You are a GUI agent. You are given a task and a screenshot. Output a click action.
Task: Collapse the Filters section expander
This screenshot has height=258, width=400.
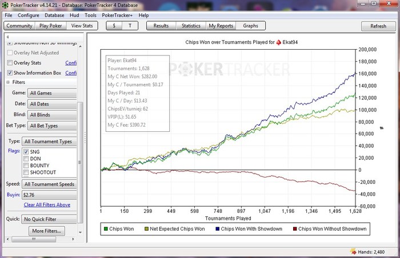(x=8, y=82)
